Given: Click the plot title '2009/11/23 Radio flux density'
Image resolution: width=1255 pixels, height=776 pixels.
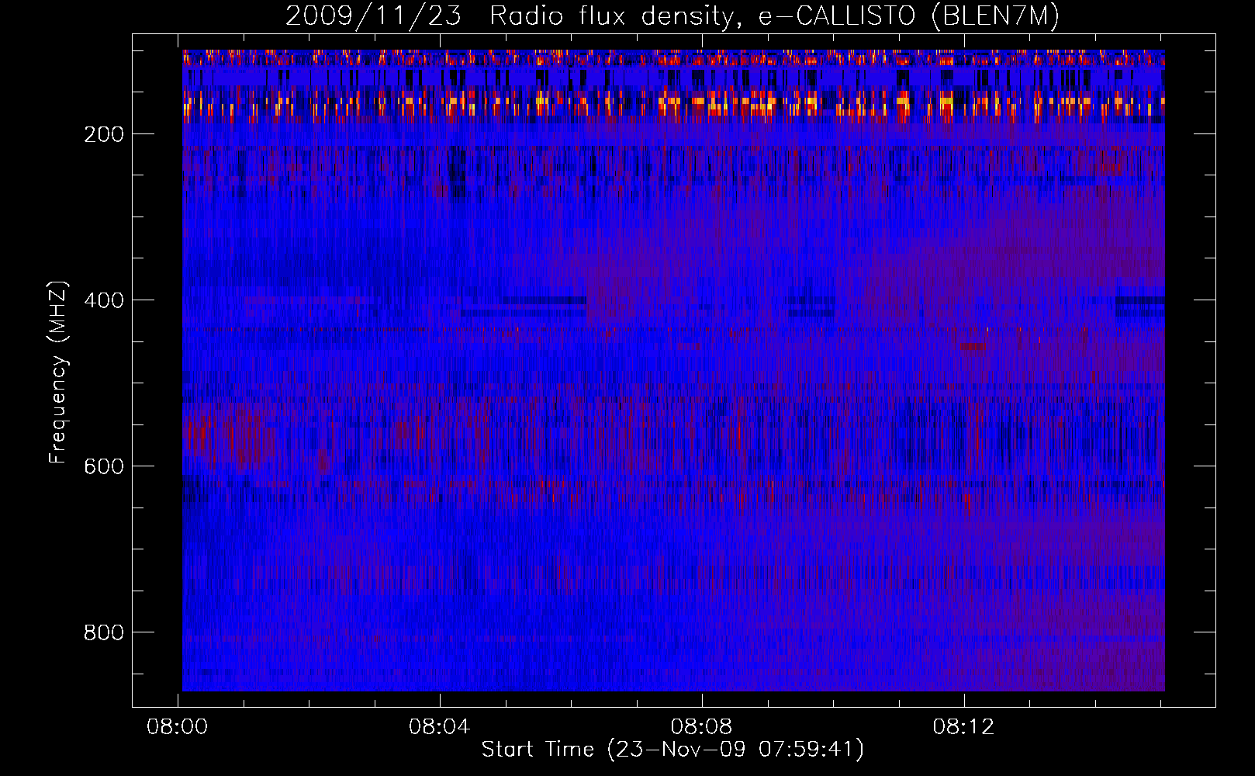Looking at the screenshot, I should click(x=672, y=16).
